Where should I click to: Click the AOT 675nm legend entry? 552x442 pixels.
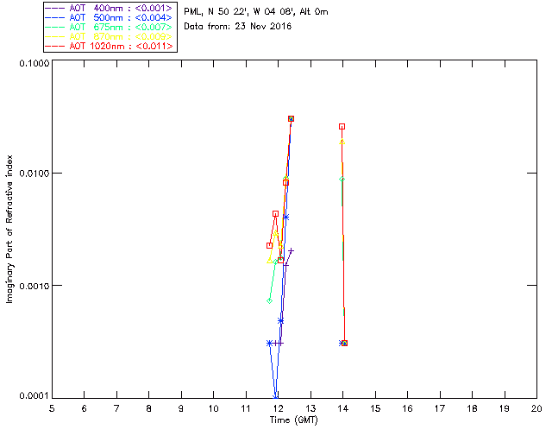[110, 27]
